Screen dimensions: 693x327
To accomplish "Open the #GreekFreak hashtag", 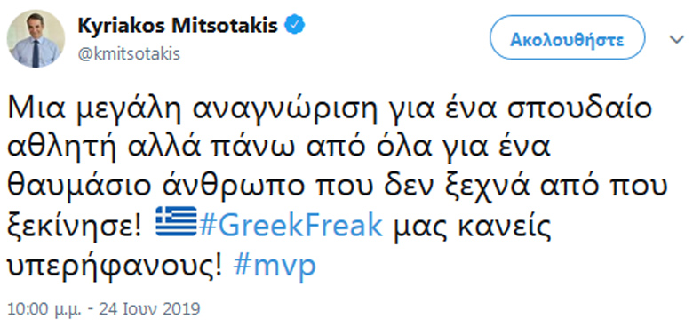I will click(290, 225).
